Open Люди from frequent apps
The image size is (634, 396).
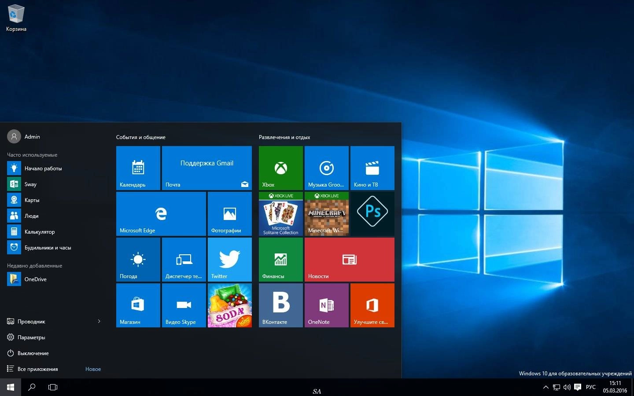[x=55, y=216]
